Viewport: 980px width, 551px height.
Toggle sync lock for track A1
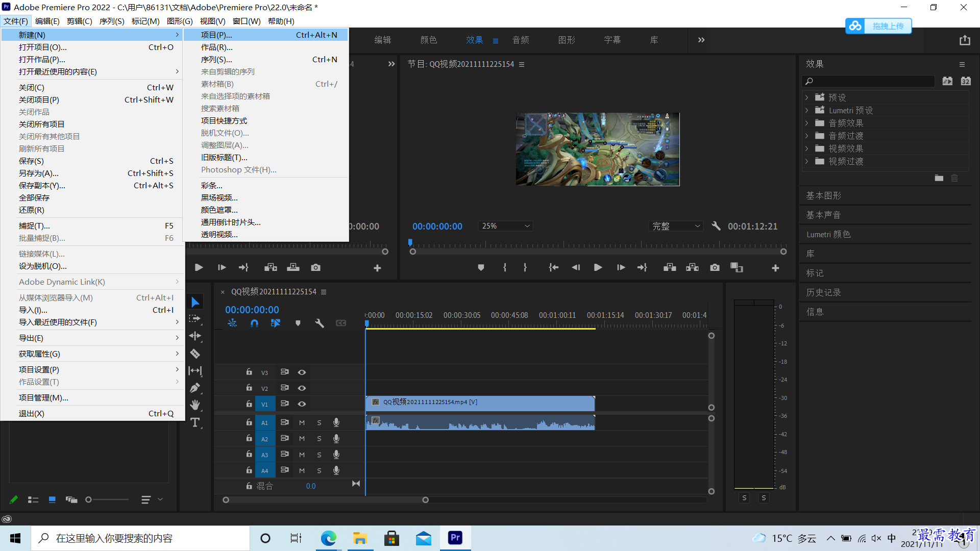[285, 422]
